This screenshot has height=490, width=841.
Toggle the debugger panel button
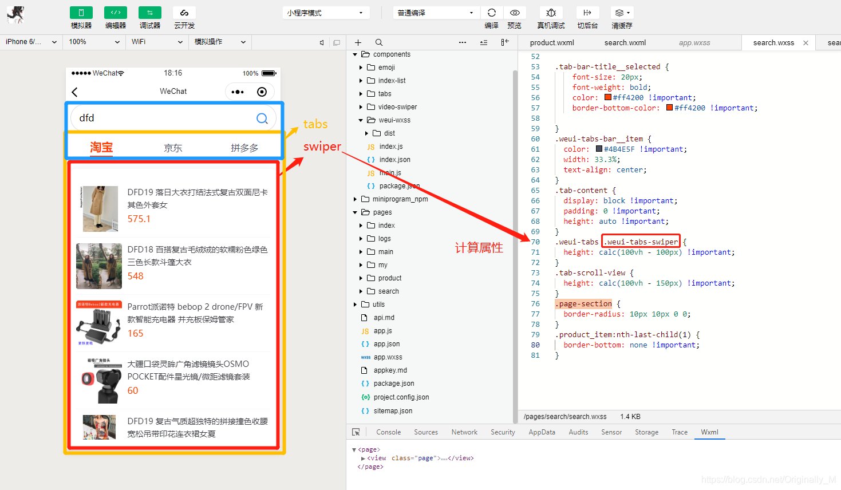click(150, 13)
